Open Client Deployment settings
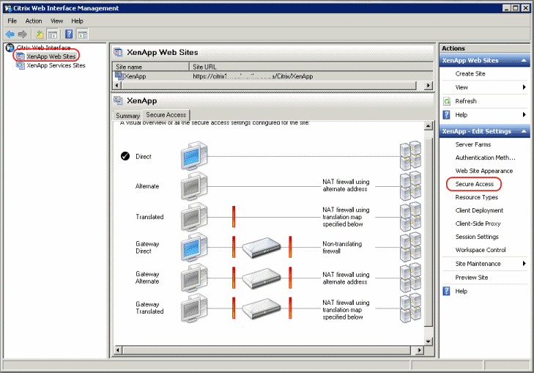This screenshot has width=534, height=373. (479, 210)
